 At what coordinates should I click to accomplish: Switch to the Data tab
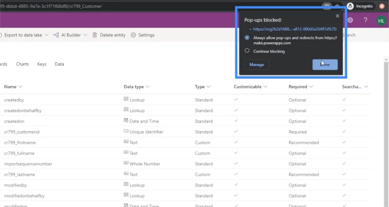coord(59,64)
